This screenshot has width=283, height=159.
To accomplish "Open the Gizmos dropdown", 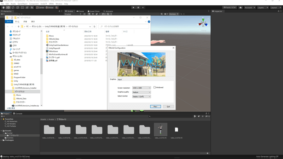I will pos(174,14).
